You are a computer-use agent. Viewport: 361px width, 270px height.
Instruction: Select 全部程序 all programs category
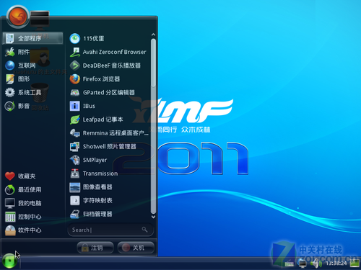click(32, 38)
